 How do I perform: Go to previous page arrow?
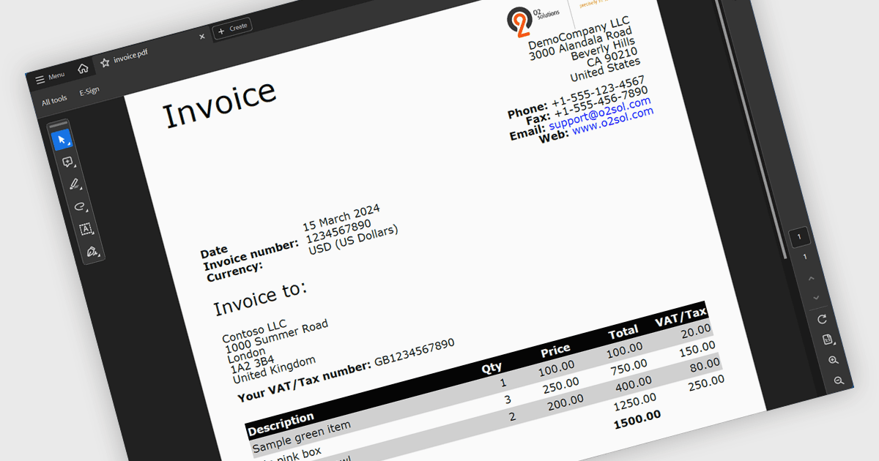click(x=811, y=279)
